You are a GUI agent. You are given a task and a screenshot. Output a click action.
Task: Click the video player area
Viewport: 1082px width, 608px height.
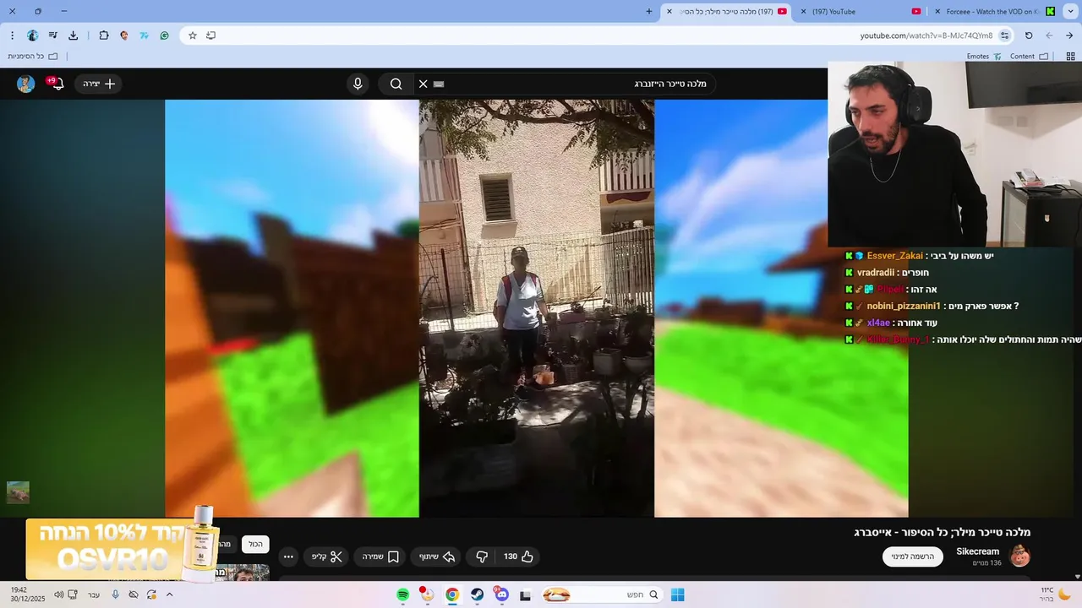(x=537, y=308)
